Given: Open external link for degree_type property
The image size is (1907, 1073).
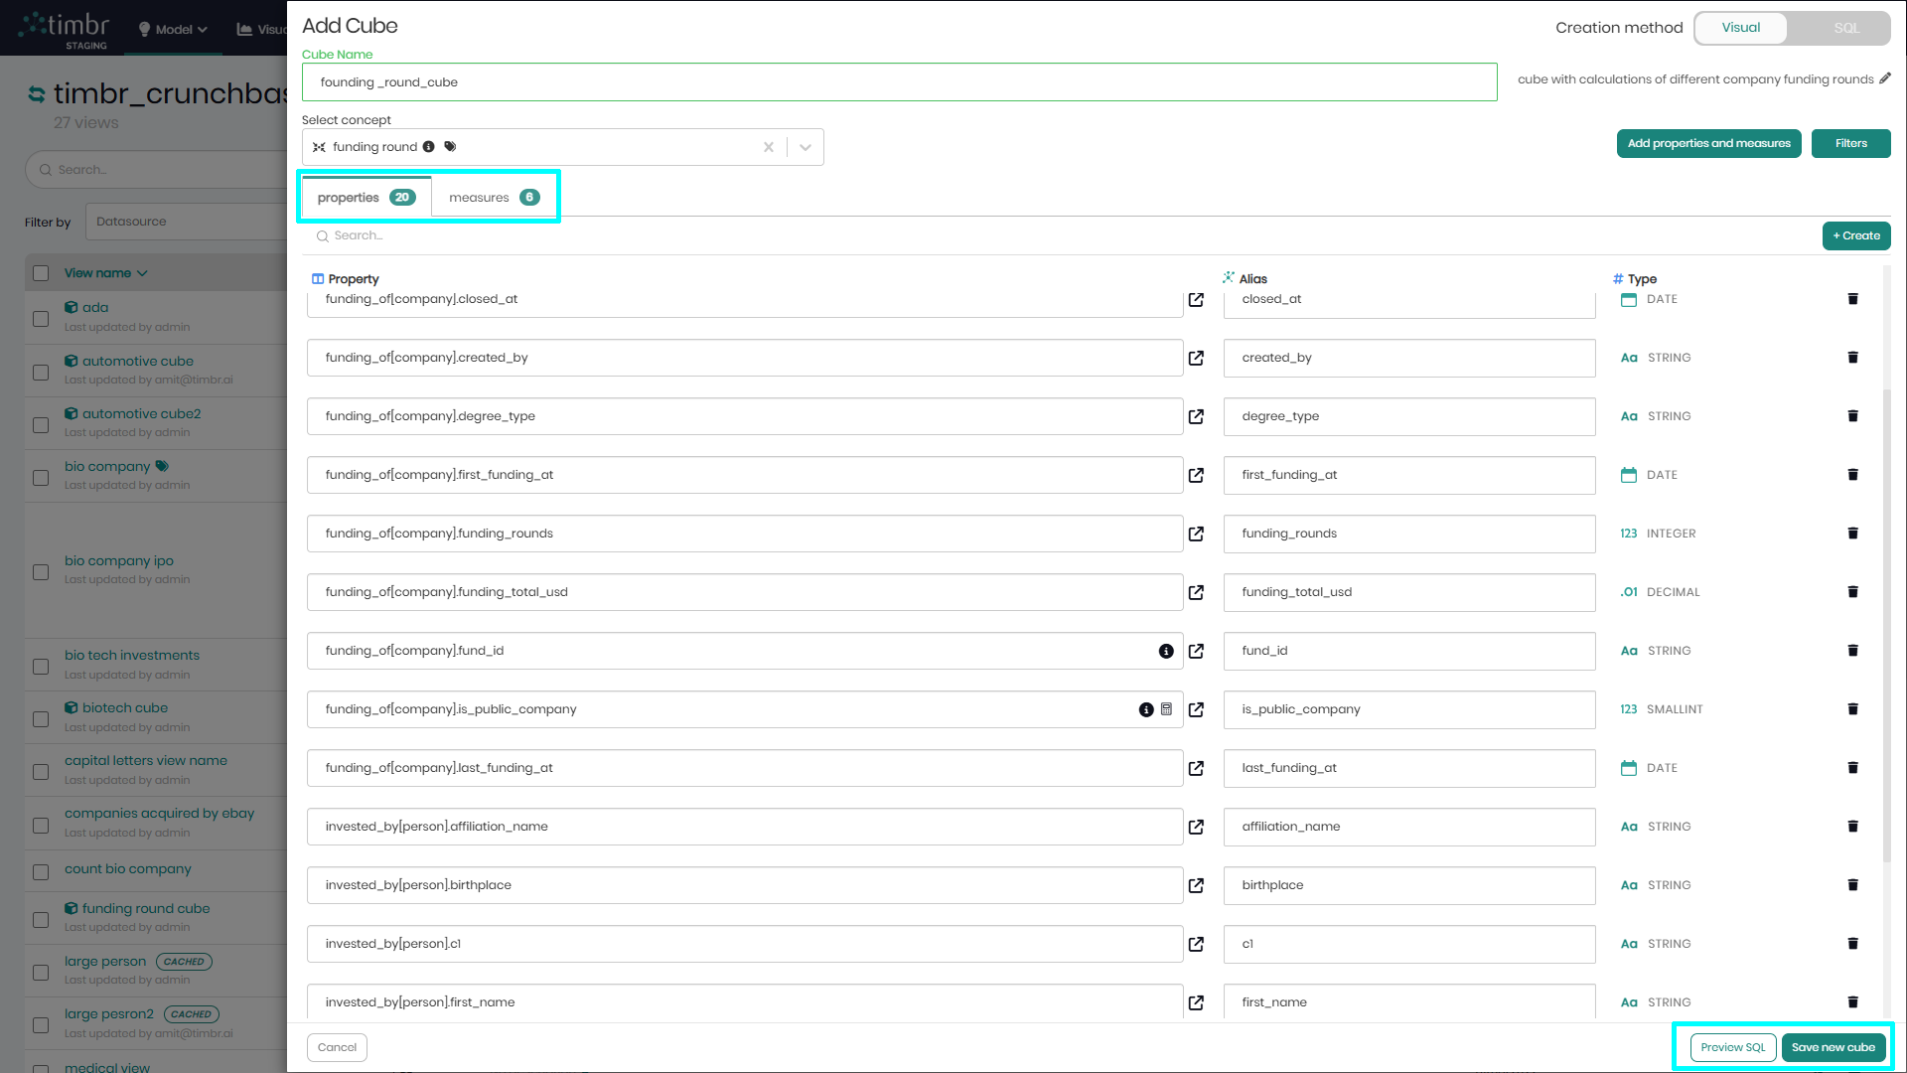Looking at the screenshot, I should [x=1196, y=416].
